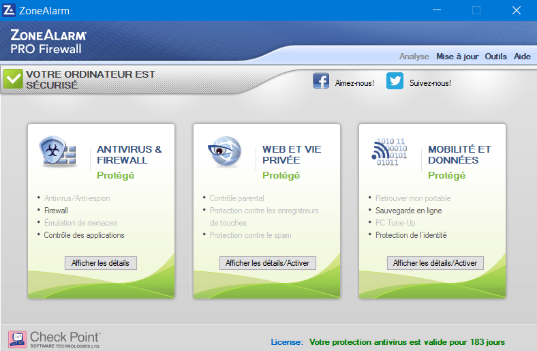Click the Facebook icon
This screenshot has width=537, height=351.
click(x=321, y=81)
